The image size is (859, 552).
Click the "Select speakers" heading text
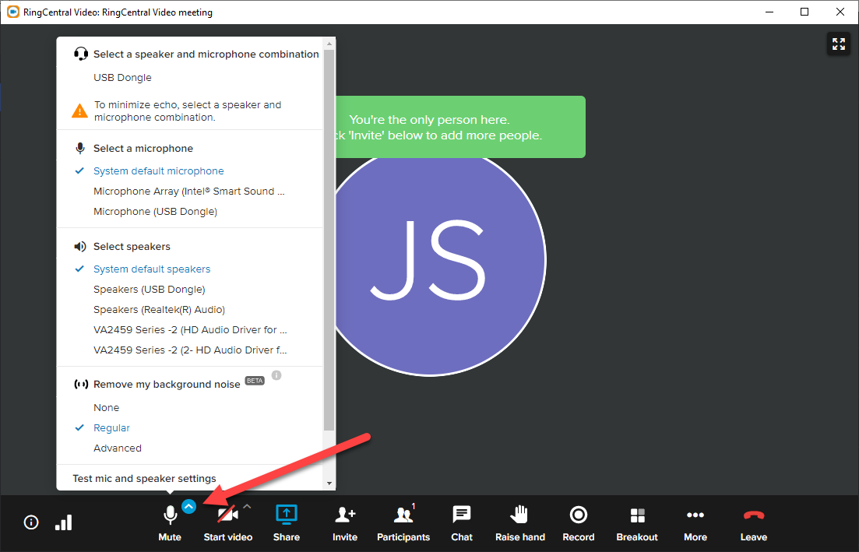tap(132, 247)
